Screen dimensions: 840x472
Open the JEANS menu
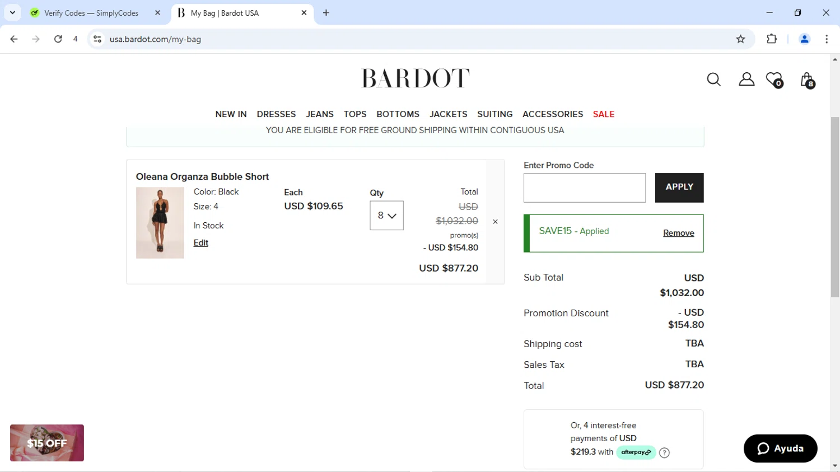pos(320,114)
